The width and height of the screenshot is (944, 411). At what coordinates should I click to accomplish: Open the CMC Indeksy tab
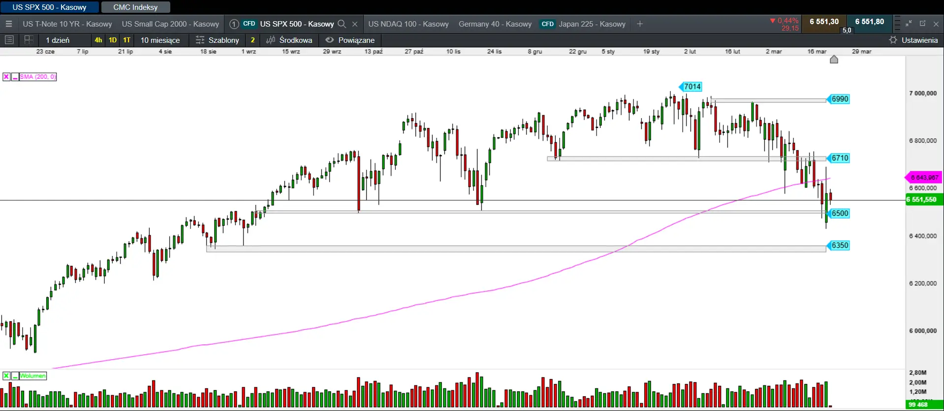click(x=135, y=7)
